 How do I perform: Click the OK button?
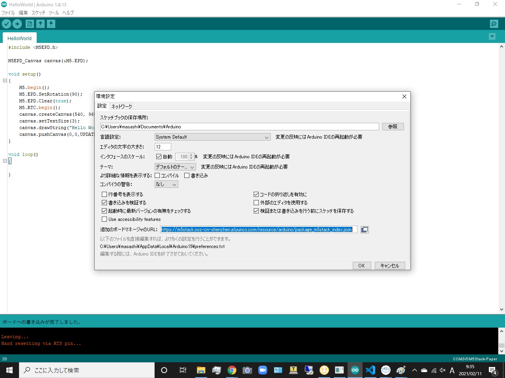point(361,266)
